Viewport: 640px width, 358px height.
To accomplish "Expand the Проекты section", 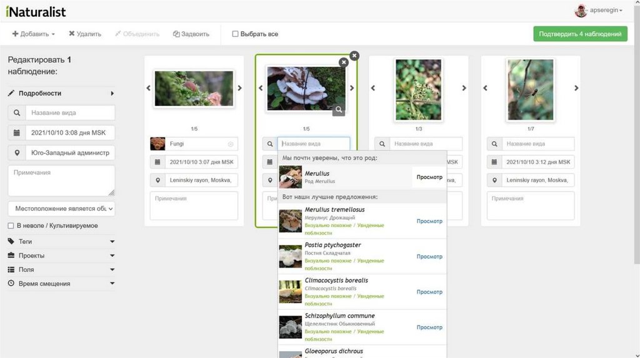I will tap(61, 256).
